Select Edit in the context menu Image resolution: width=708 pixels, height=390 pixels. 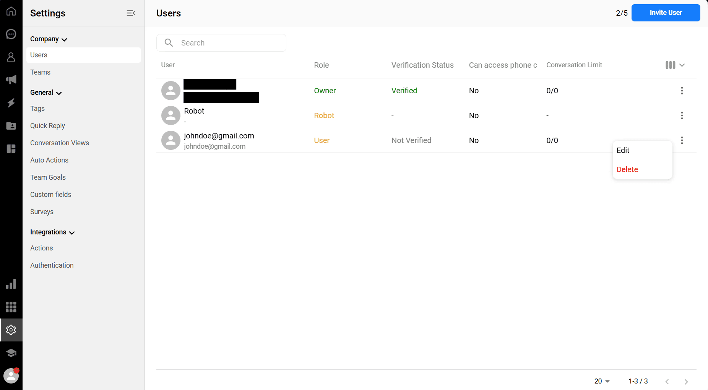point(642,150)
